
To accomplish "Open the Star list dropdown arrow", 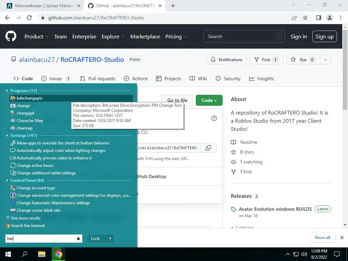I will coord(325,59).
